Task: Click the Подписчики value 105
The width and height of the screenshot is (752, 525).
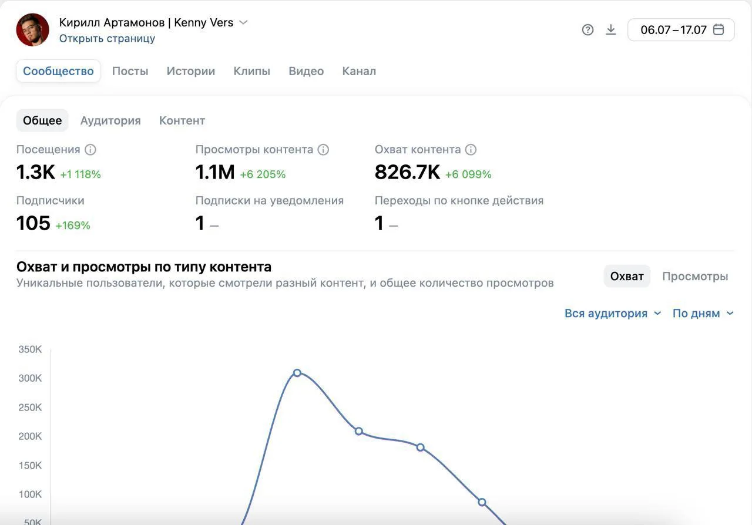Action: (x=33, y=224)
